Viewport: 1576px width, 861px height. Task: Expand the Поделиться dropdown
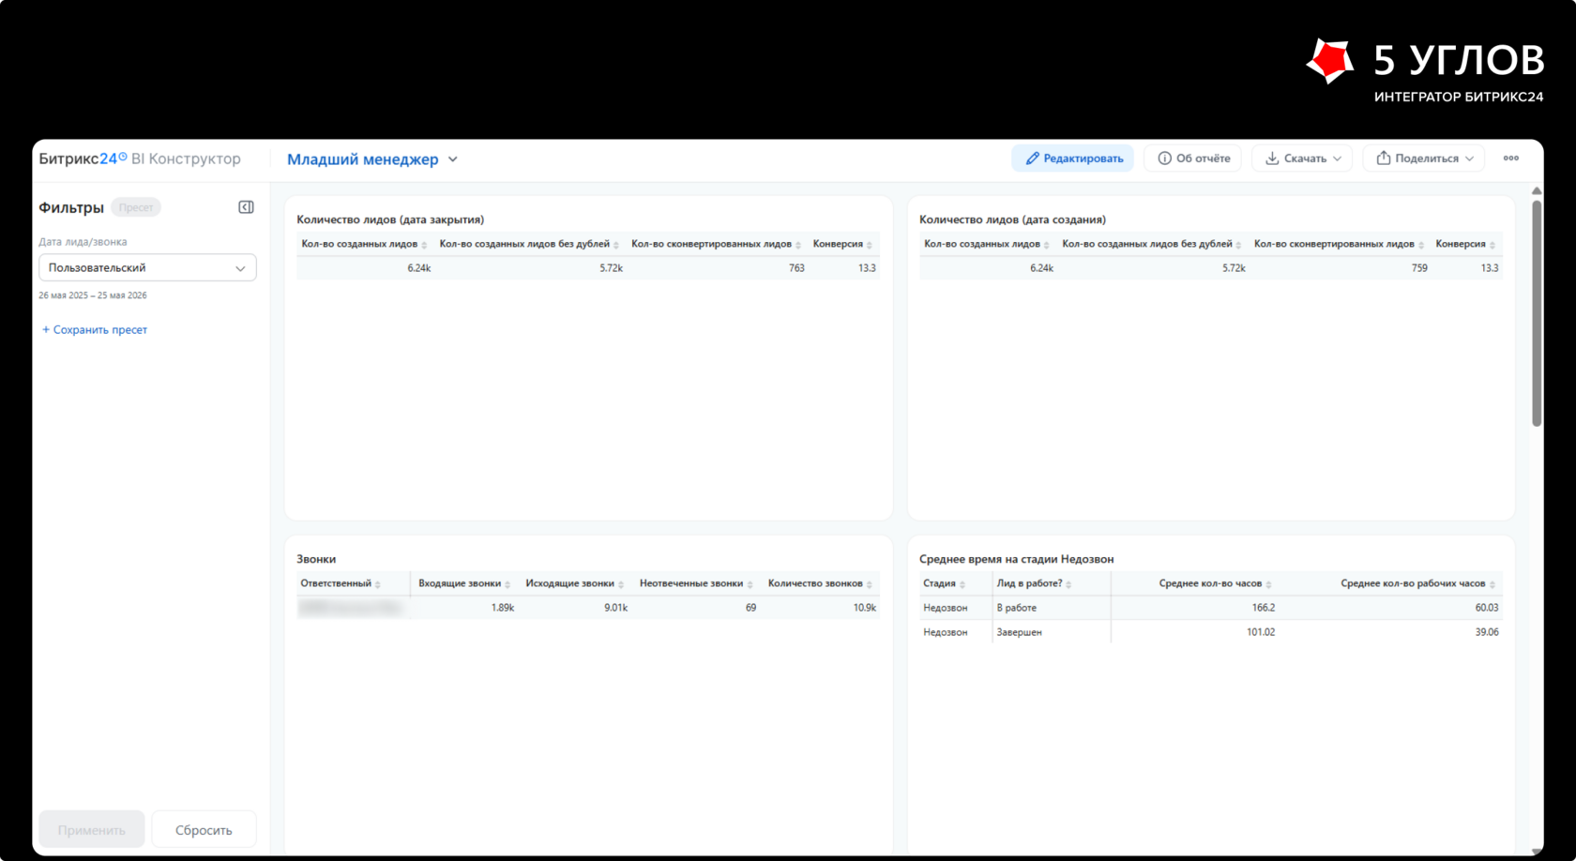coord(1424,159)
